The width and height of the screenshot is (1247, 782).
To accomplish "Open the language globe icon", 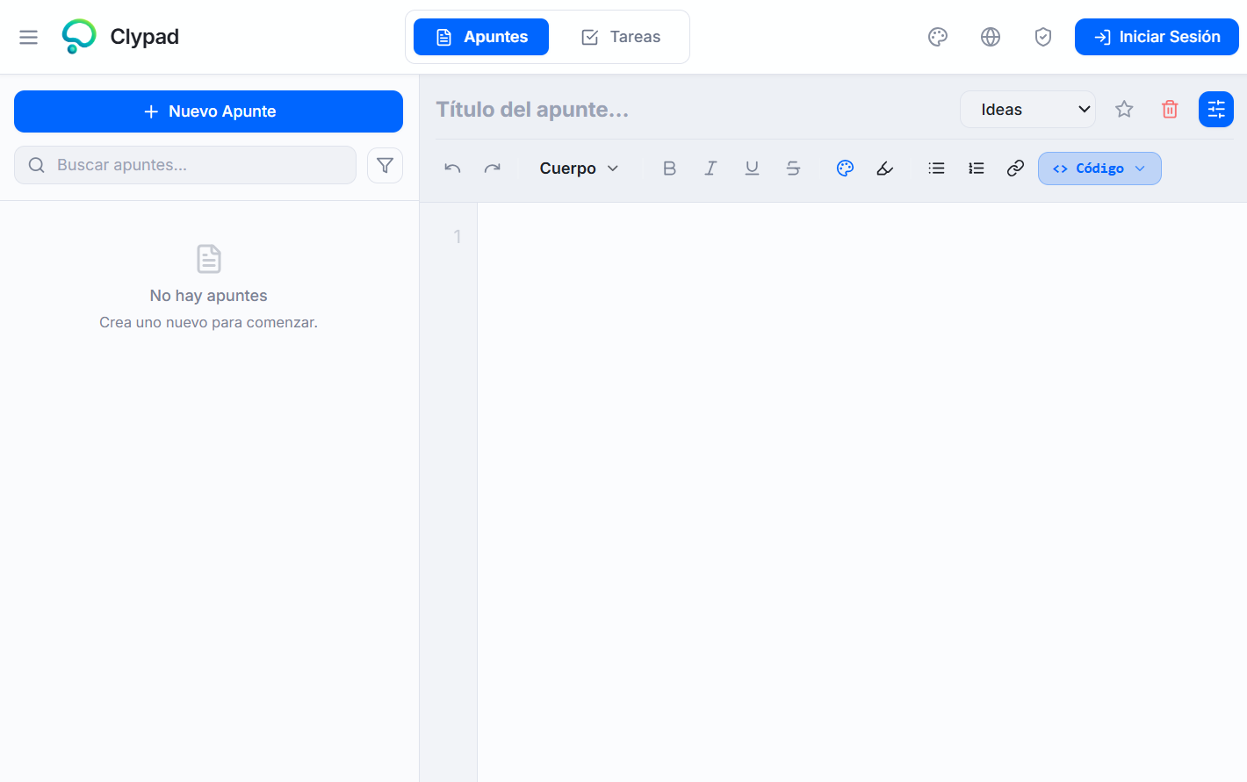I will coord(991,37).
